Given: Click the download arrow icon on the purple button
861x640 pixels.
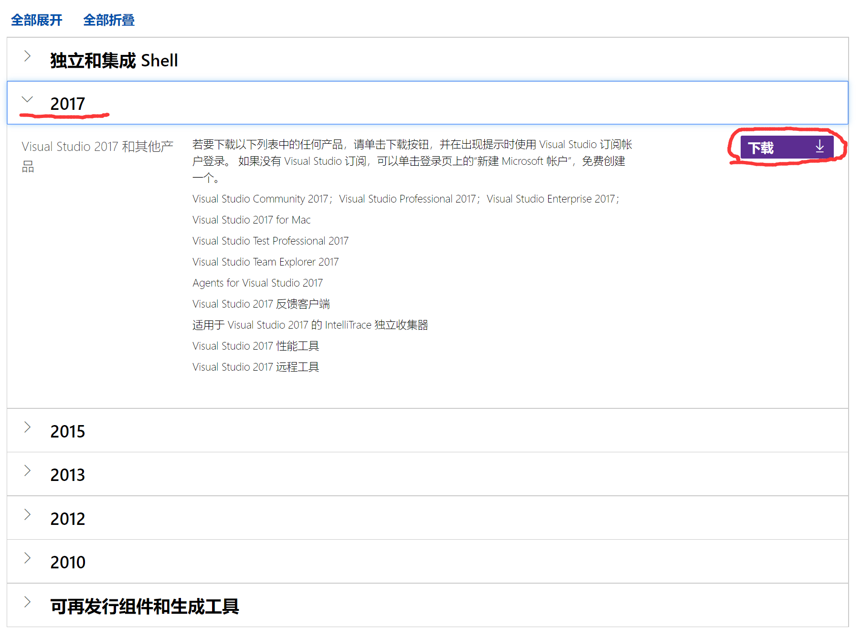Looking at the screenshot, I should coord(819,147).
